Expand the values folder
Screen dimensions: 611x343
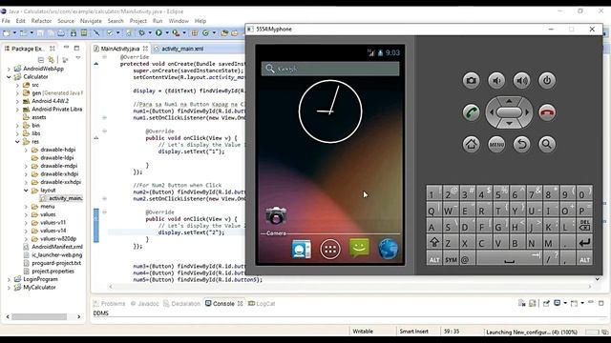[26, 214]
